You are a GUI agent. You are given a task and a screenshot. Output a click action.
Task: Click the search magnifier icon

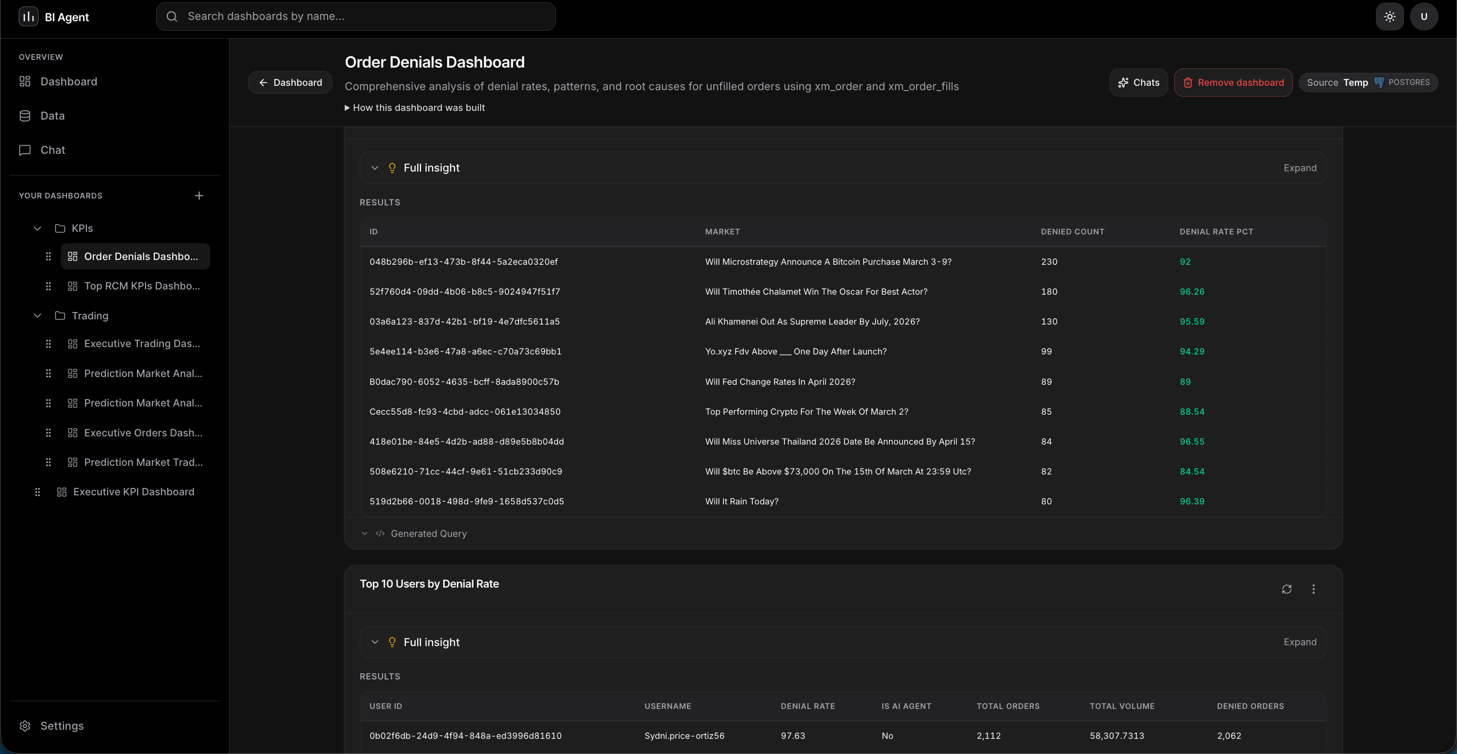[172, 16]
